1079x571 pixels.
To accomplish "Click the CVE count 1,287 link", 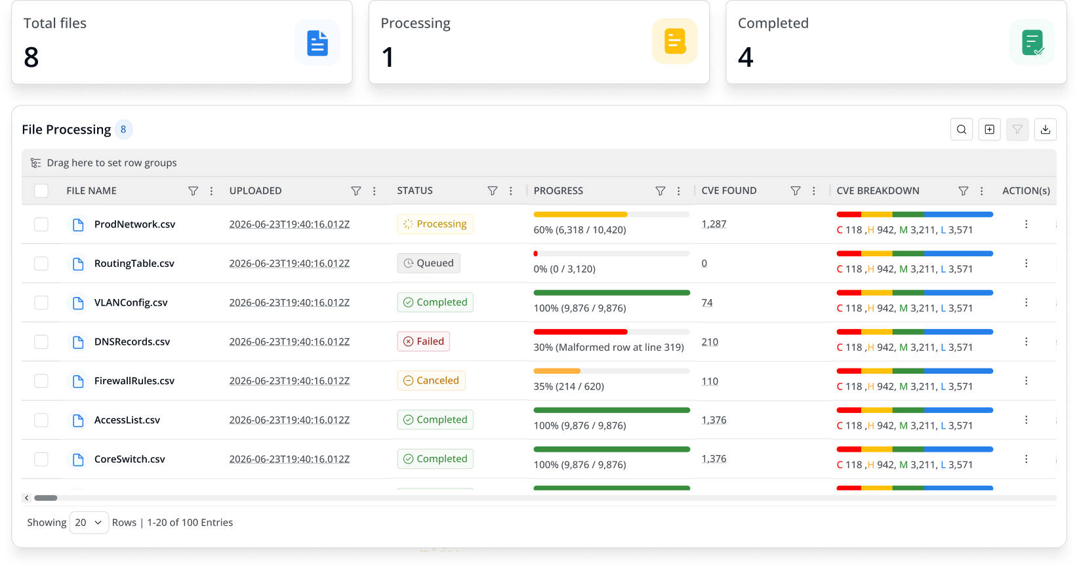I will [714, 224].
